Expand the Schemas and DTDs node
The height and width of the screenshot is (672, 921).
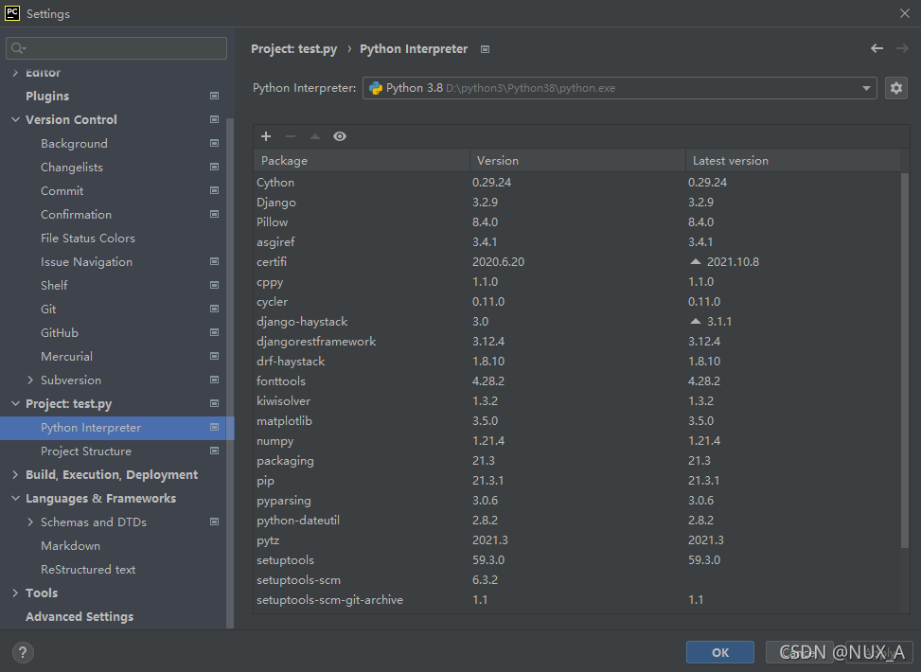tap(30, 522)
